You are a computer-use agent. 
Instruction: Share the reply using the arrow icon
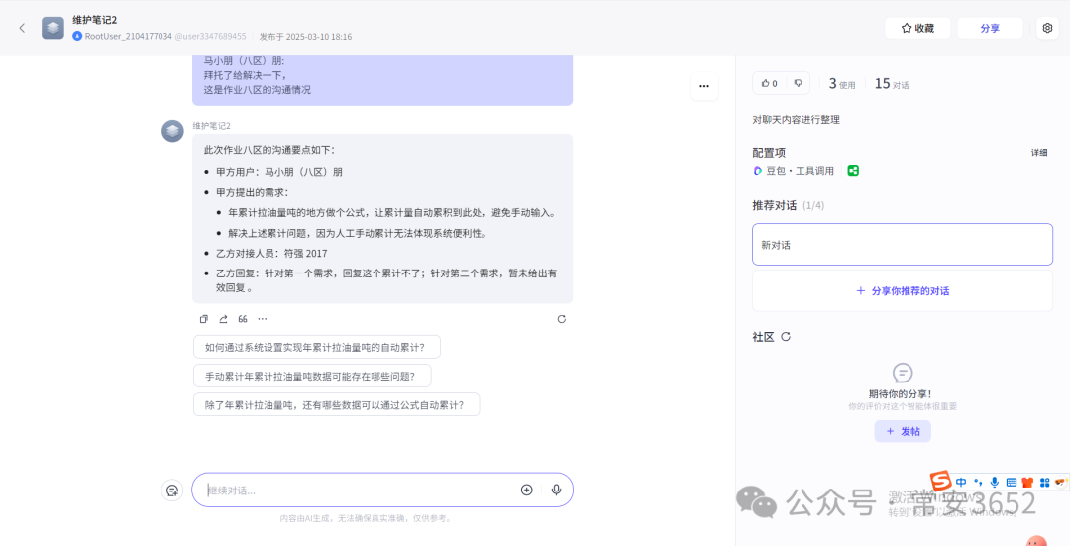click(223, 319)
